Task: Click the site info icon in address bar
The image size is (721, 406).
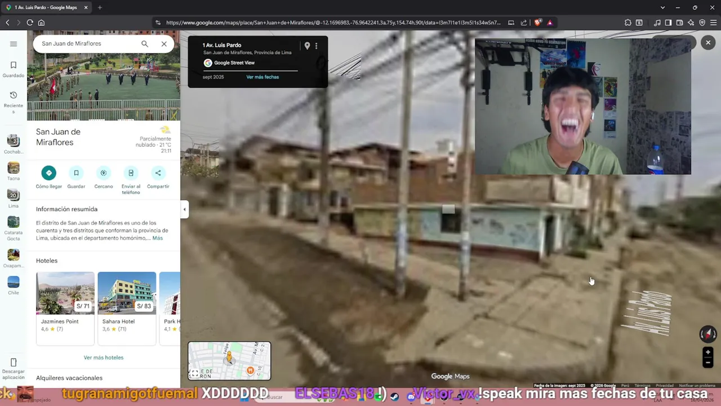Action: click(x=158, y=23)
